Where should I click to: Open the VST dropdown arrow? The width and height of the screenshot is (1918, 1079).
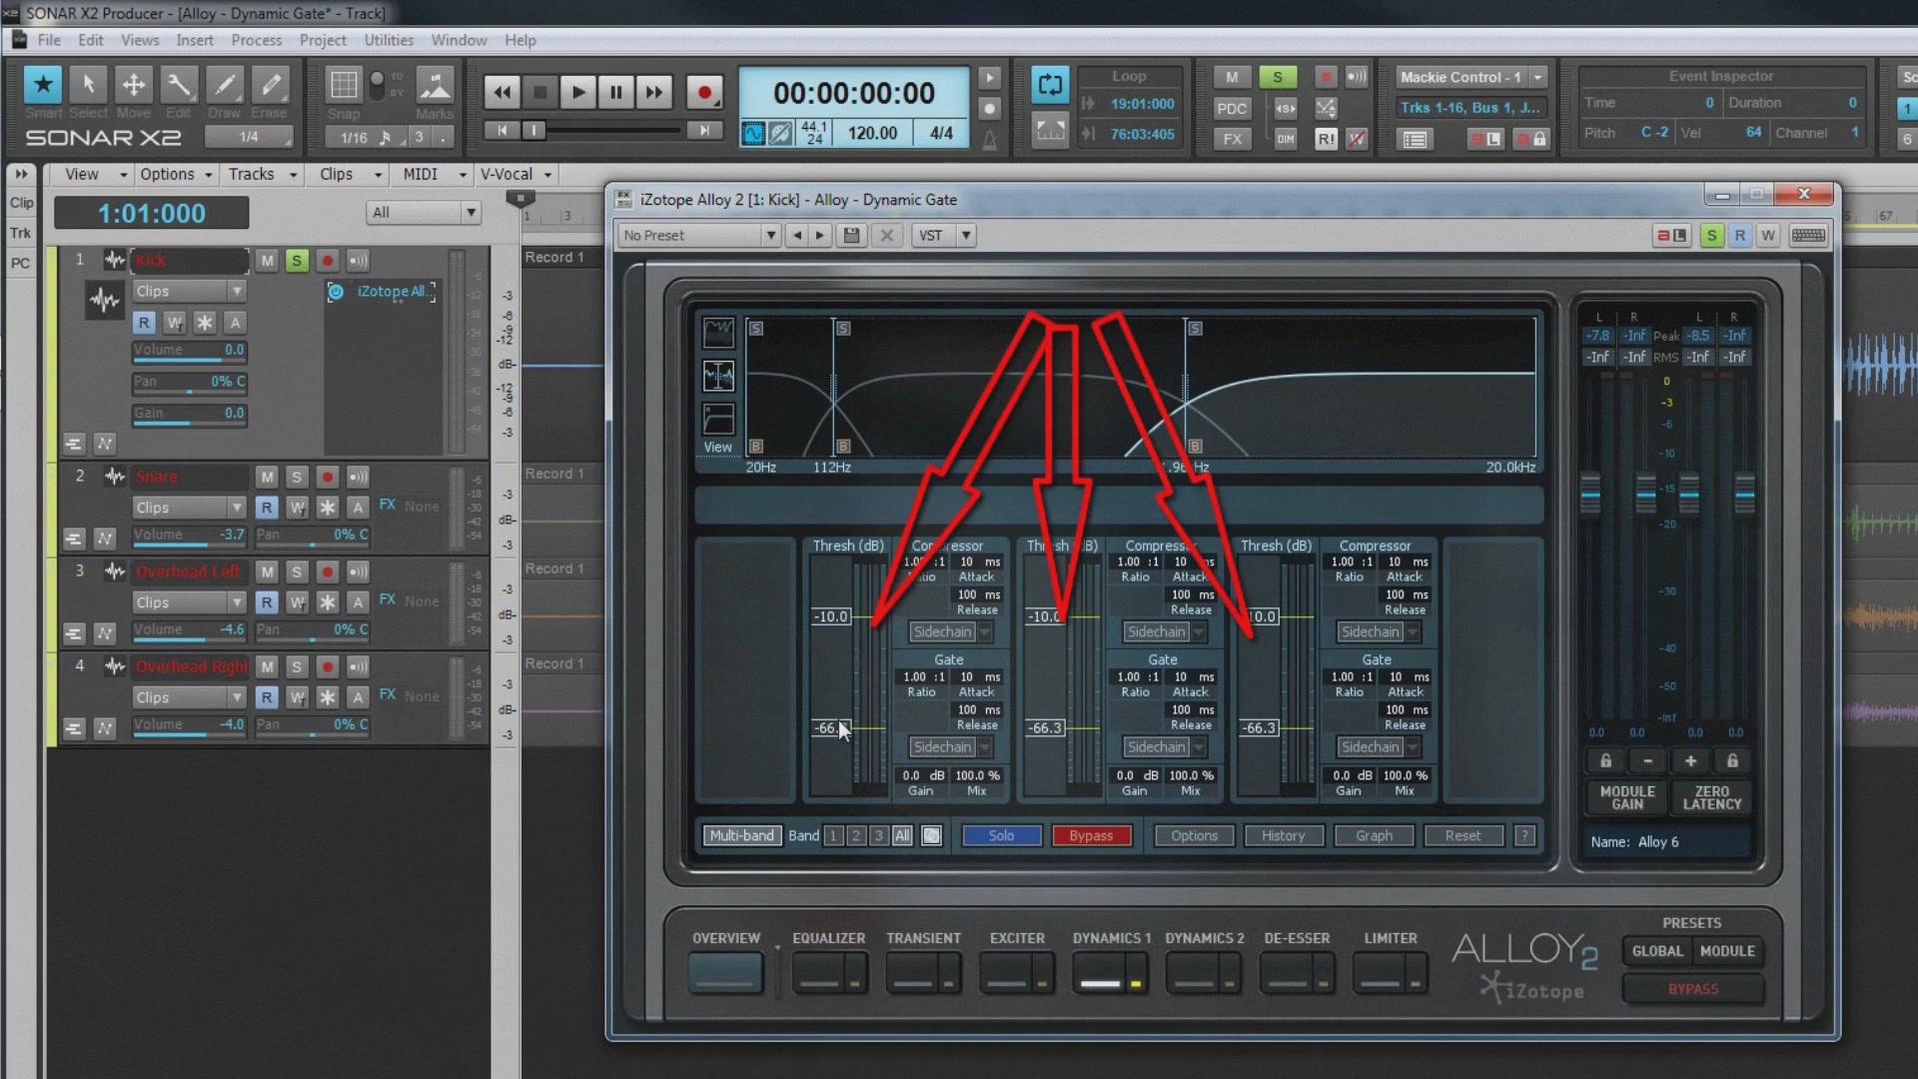pyautogui.click(x=966, y=236)
